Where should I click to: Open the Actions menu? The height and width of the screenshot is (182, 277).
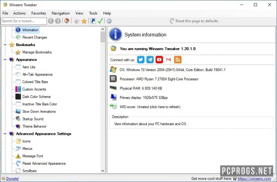(x=19, y=13)
